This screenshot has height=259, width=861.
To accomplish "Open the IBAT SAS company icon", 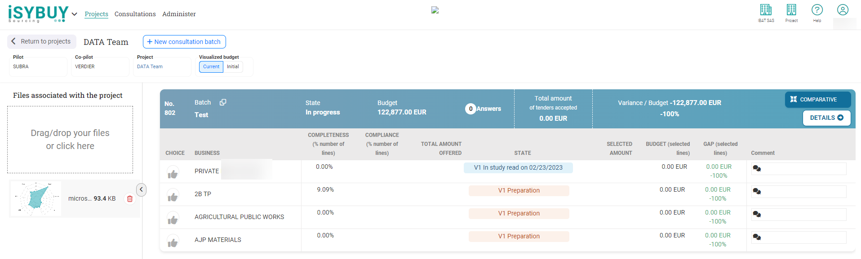I will coord(766,10).
